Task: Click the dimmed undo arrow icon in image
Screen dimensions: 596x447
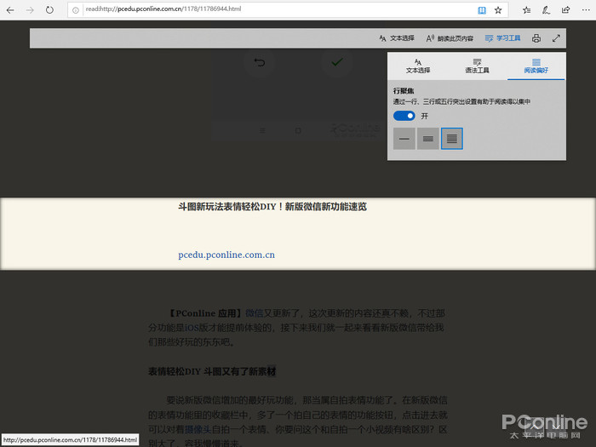Action: click(x=259, y=62)
